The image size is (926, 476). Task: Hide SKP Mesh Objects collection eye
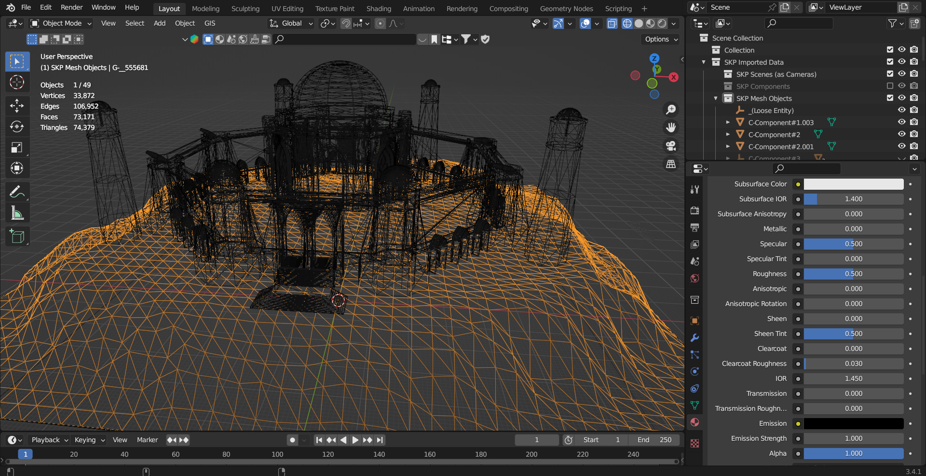click(x=901, y=98)
